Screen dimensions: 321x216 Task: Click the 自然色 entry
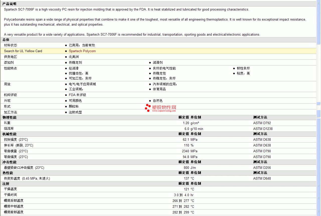pyautogui.click(x=158, y=101)
